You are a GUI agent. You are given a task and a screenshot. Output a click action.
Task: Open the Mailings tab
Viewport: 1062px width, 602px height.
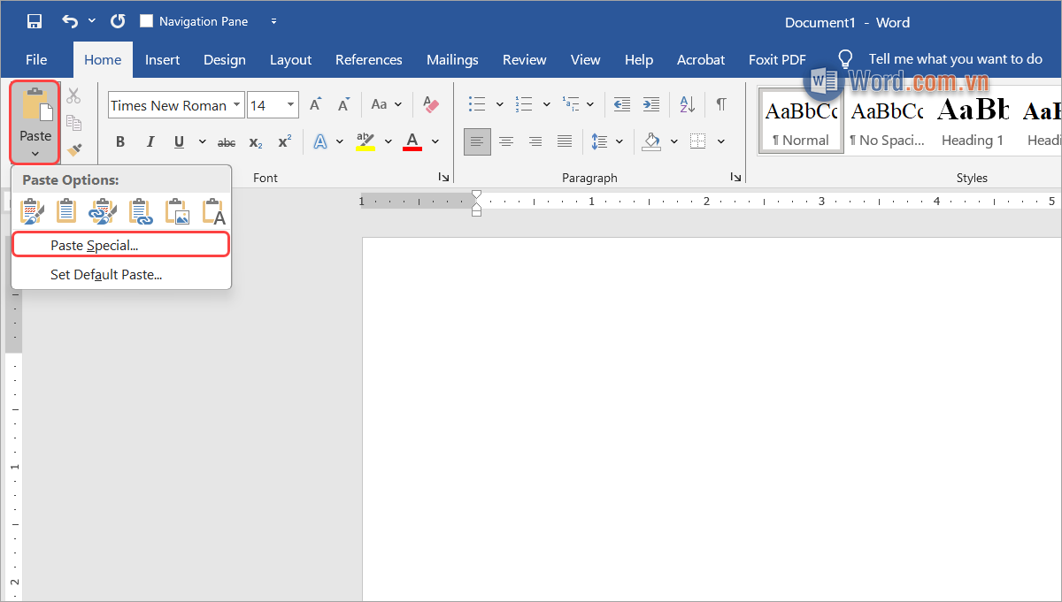tap(452, 60)
